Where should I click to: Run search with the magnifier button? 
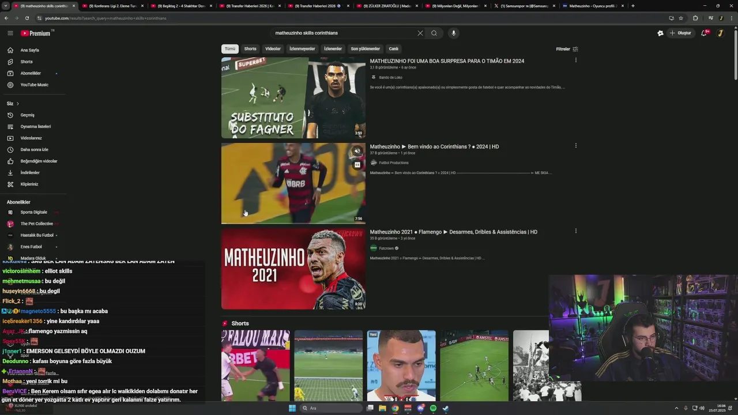[434, 33]
